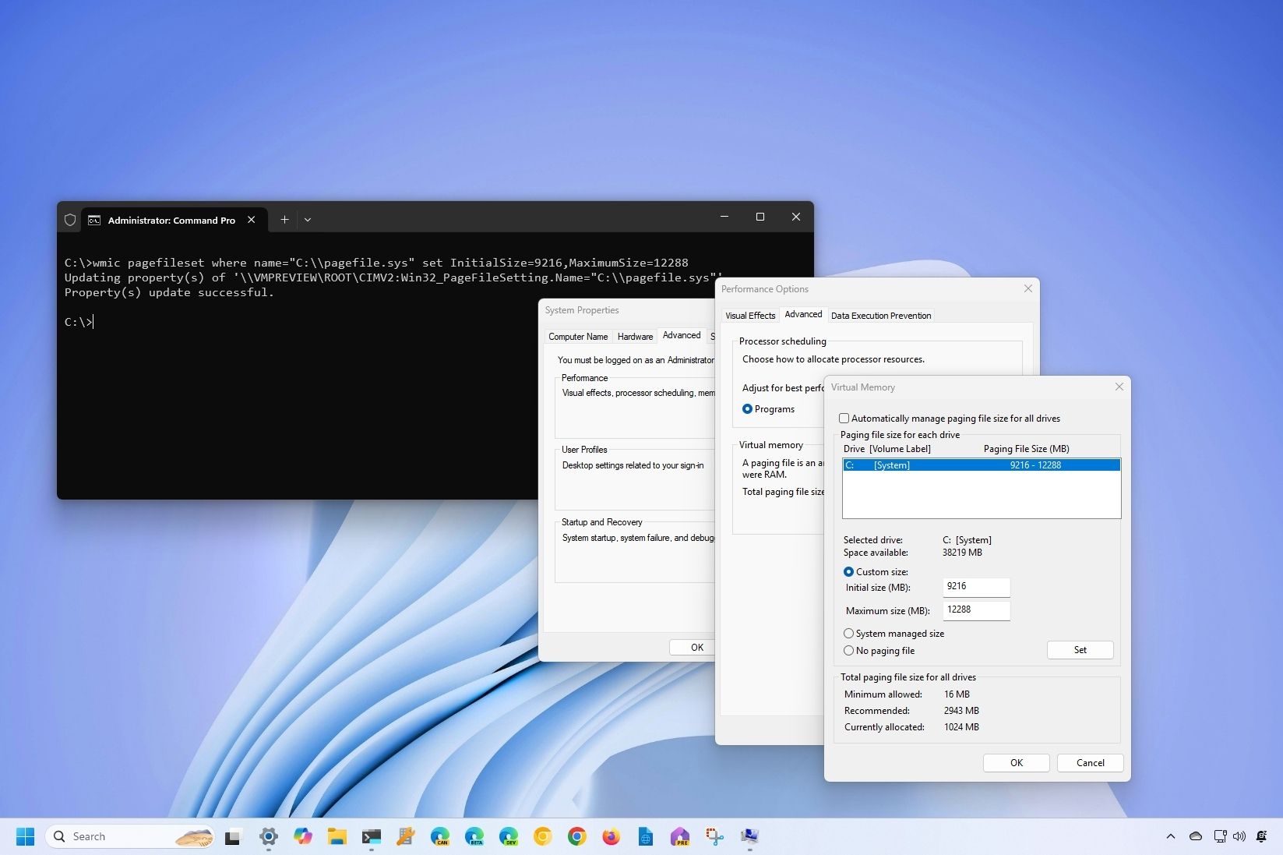Open the Snipping Tool from the taskbar
1283x855 pixels.
click(x=714, y=836)
